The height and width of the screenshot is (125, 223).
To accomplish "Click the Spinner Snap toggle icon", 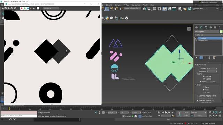I will (x=116, y=9).
